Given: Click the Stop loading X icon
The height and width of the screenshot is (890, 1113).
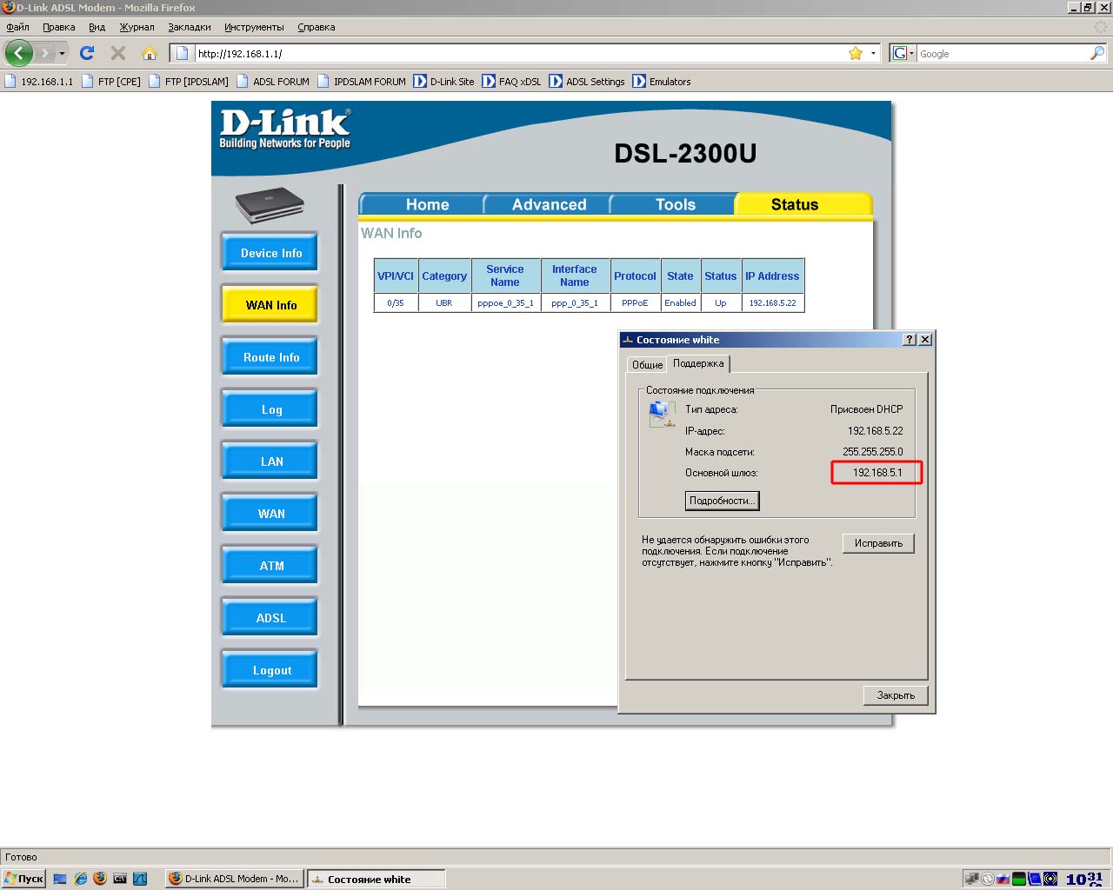Looking at the screenshot, I should [118, 53].
